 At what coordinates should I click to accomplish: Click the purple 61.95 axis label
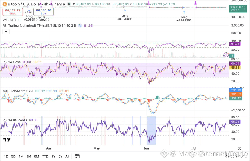235,44
